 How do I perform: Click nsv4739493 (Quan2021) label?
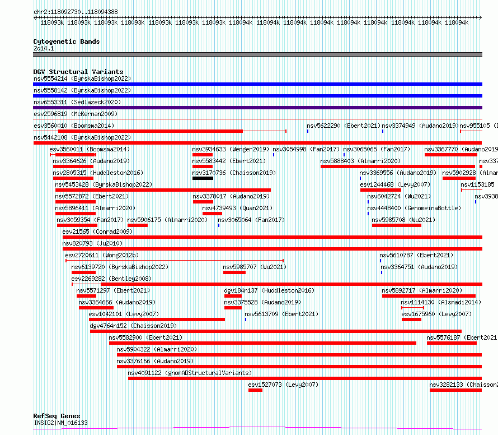point(238,208)
